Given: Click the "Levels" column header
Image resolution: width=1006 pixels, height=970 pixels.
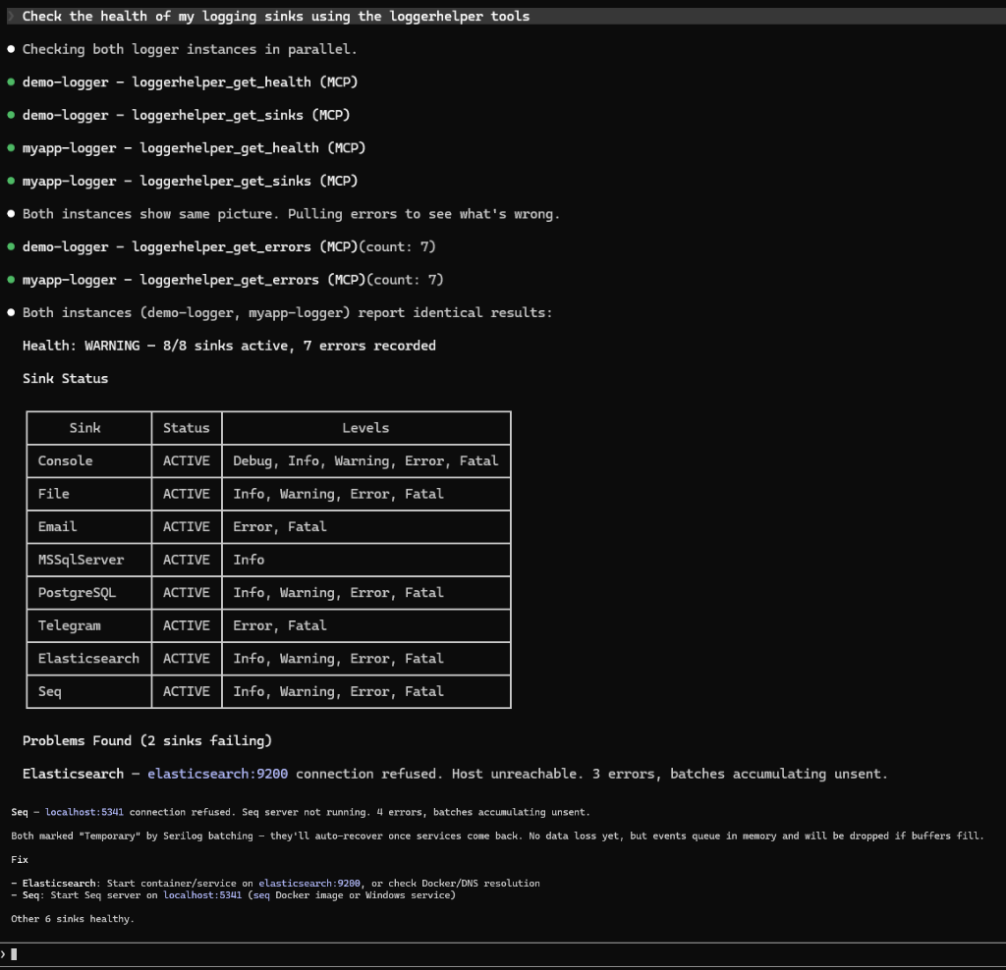Looking at the screenshot, I should [365, 428].
